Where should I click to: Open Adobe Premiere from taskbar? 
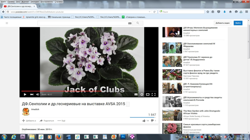tap(23, 137)
